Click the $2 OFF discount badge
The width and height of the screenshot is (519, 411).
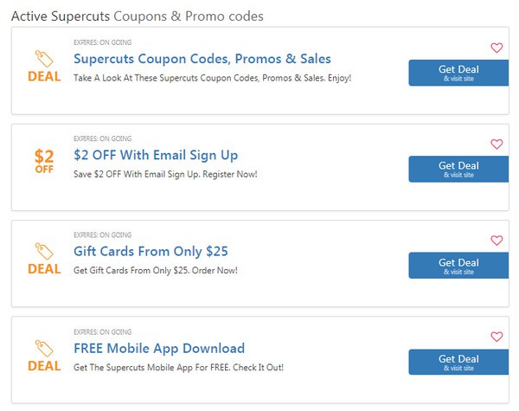click(44, 161)
